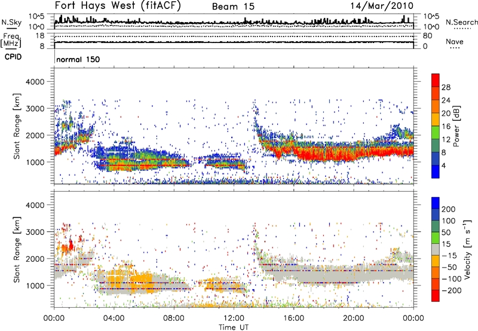The width and height of the screenshot is (478, 331).
Task: Click the '80' tick on the Nave axis
Action: point(427,36)
